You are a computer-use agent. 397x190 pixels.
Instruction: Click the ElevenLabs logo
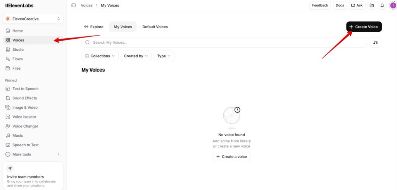coord(19,5)
